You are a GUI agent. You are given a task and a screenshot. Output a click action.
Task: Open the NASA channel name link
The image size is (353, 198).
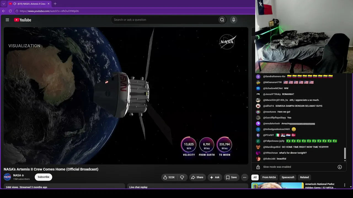tap(17, 175)
